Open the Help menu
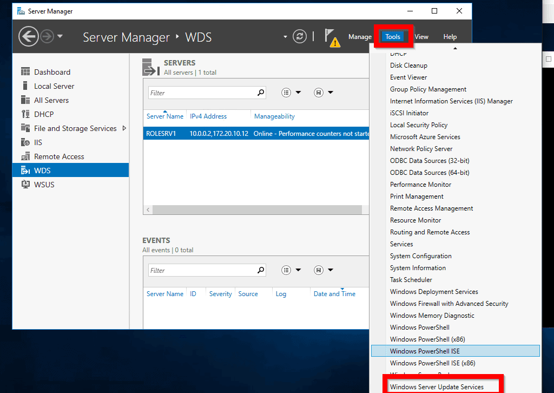The image size is (554, 393). click(450, 37)
